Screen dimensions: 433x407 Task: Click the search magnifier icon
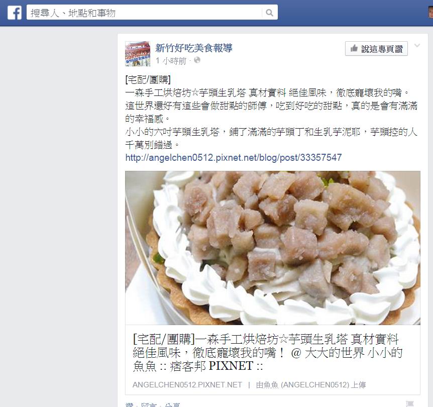pos(269,13)
